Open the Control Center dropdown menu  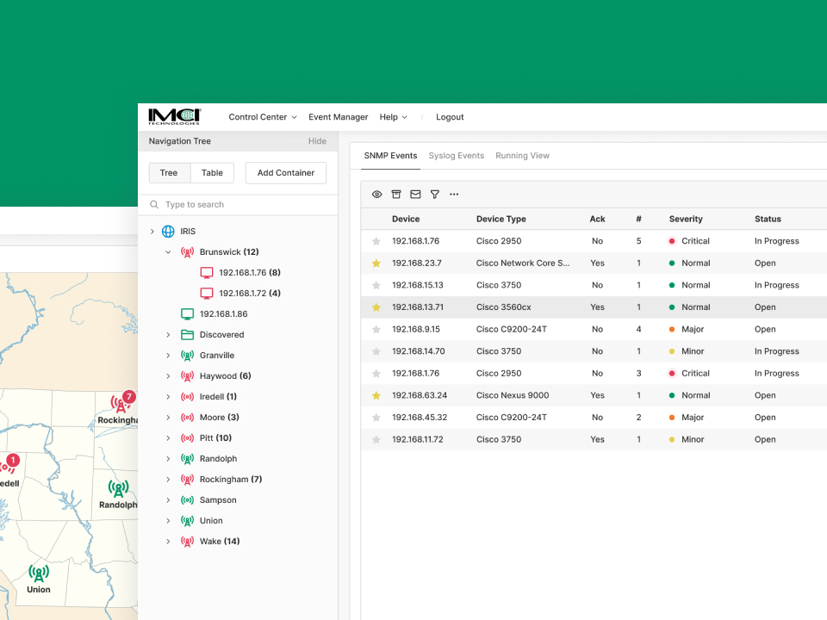[262, 117]
